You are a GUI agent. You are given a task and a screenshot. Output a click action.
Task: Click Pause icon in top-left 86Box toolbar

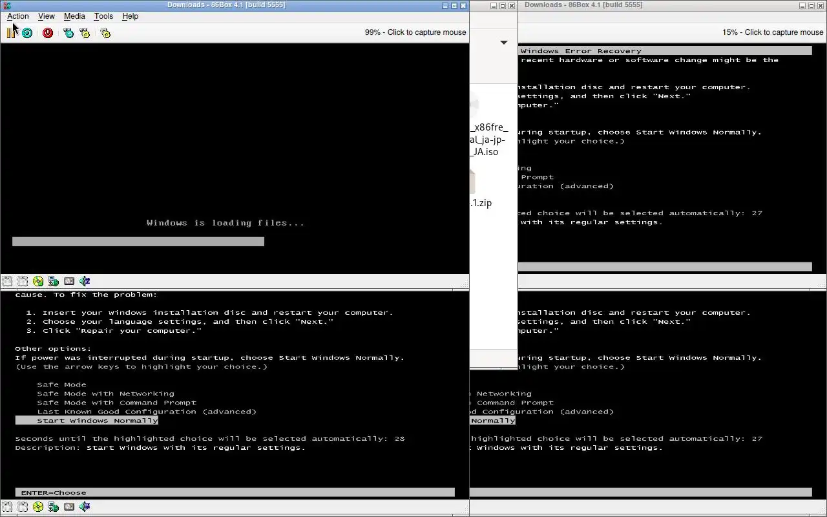coord(11,32)
